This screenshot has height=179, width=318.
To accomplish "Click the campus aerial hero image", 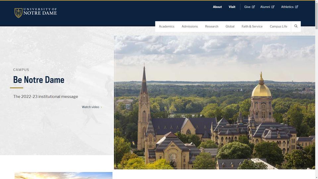I will coord(214,102).
